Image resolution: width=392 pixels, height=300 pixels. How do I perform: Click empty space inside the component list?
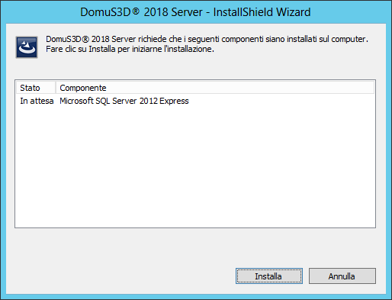coord(195,166)
